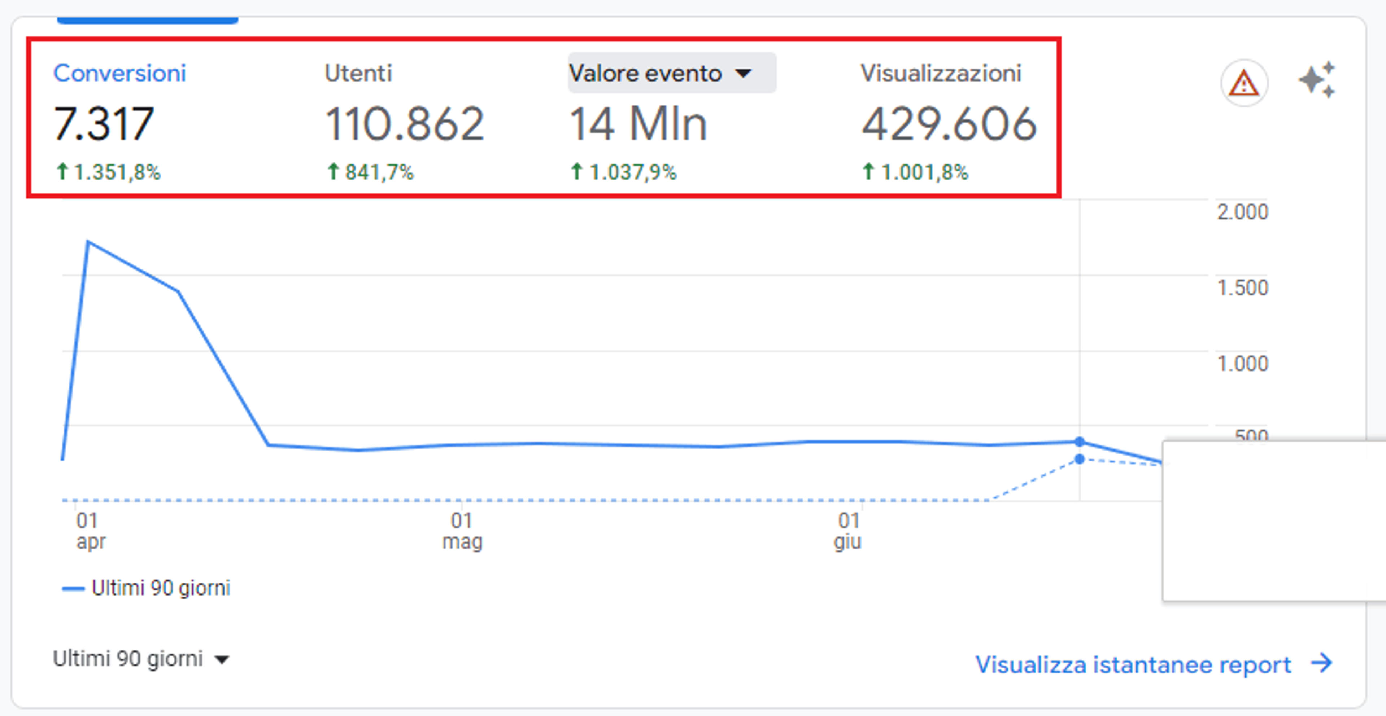
Task: Click the solid line data point on chart
Action: (x=1079, y=441)
